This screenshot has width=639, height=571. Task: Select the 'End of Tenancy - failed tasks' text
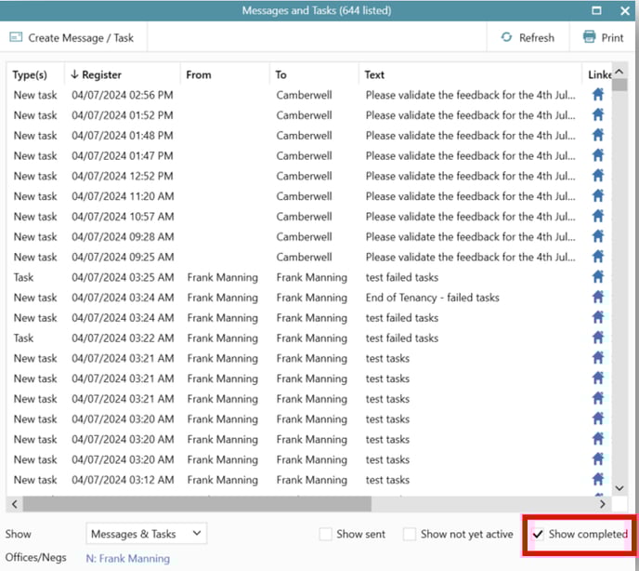pyautogui.click(x=433, y=298)
